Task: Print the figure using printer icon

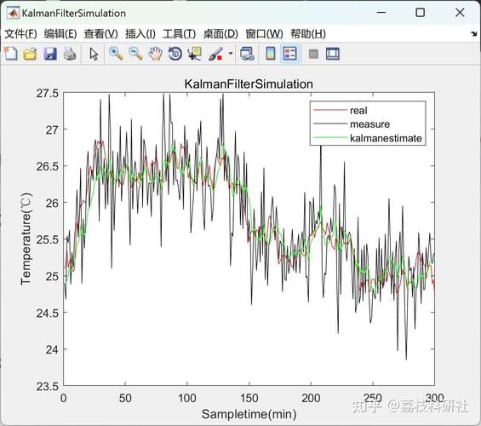Action: tap(70, 54)
